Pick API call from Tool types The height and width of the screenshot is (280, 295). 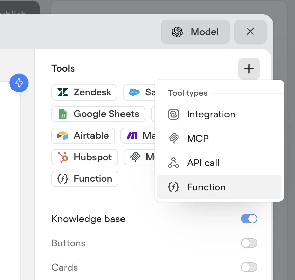(x=219, y=163)
